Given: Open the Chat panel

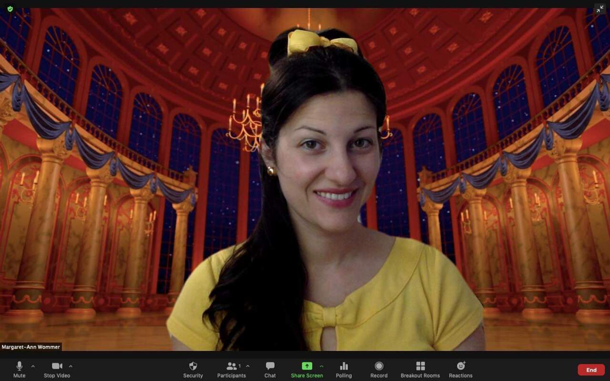Looking at the screenshot, I should click(x=270, y=370).
